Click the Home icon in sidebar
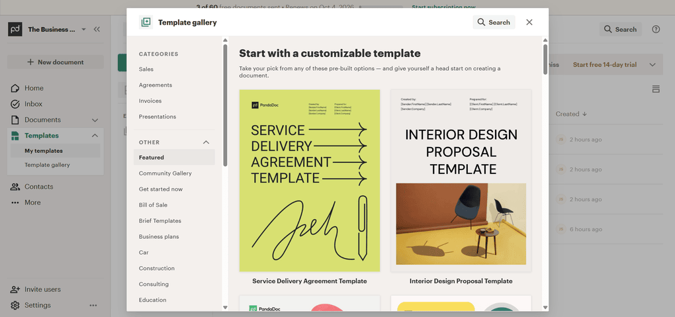The width and height of the screenshot is (675, 317). click(15, 88)
